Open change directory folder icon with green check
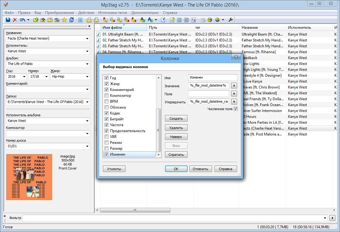This screenshot has height=232, width=340. coord(36,20)
